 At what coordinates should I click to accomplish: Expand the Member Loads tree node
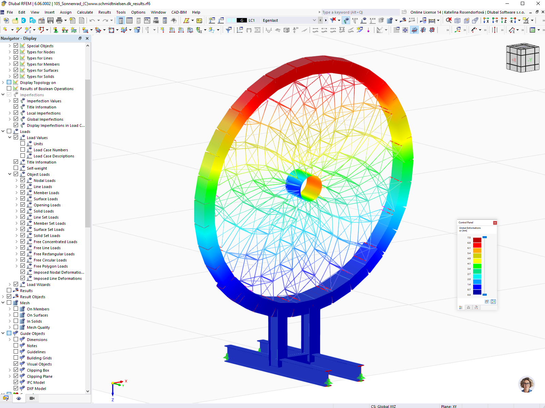point(17,192)
